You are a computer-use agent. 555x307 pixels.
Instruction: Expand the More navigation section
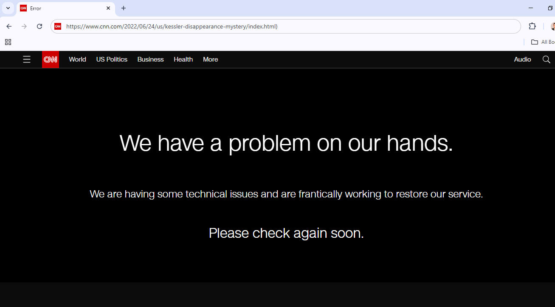coord(210,59)
